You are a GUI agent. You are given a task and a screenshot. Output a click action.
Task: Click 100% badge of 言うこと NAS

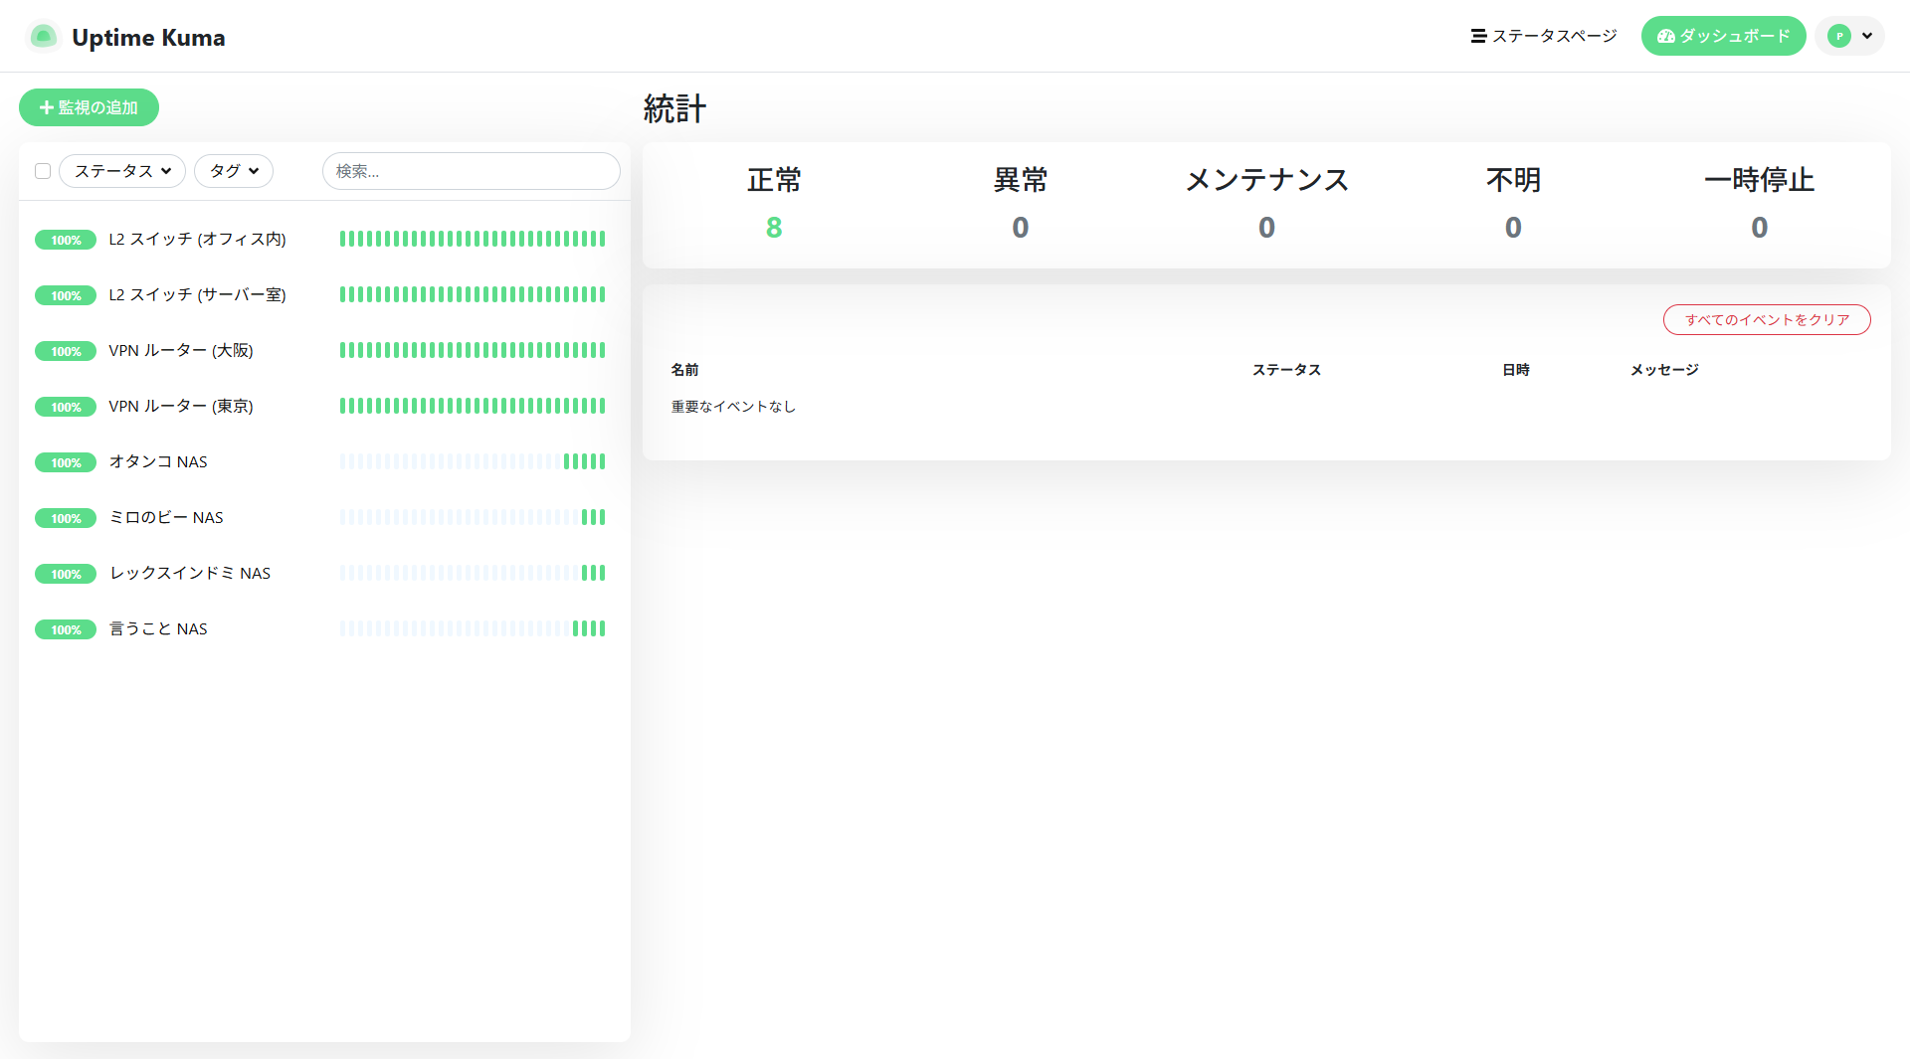[66, 629]
